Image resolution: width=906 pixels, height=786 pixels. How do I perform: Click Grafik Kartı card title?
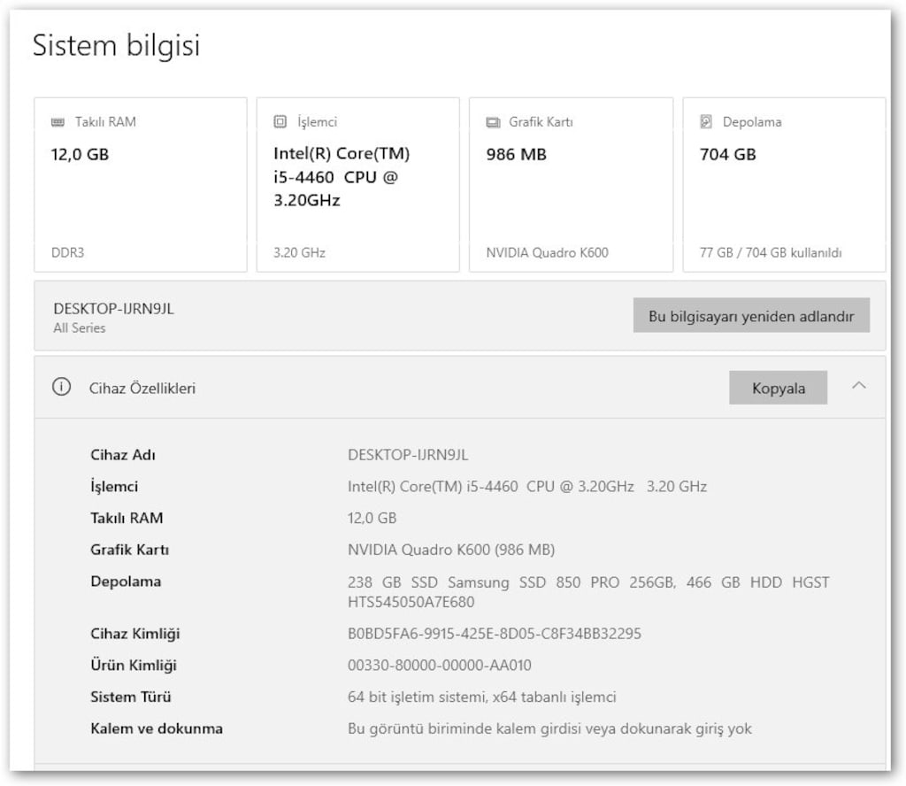[x=541, y=122]
